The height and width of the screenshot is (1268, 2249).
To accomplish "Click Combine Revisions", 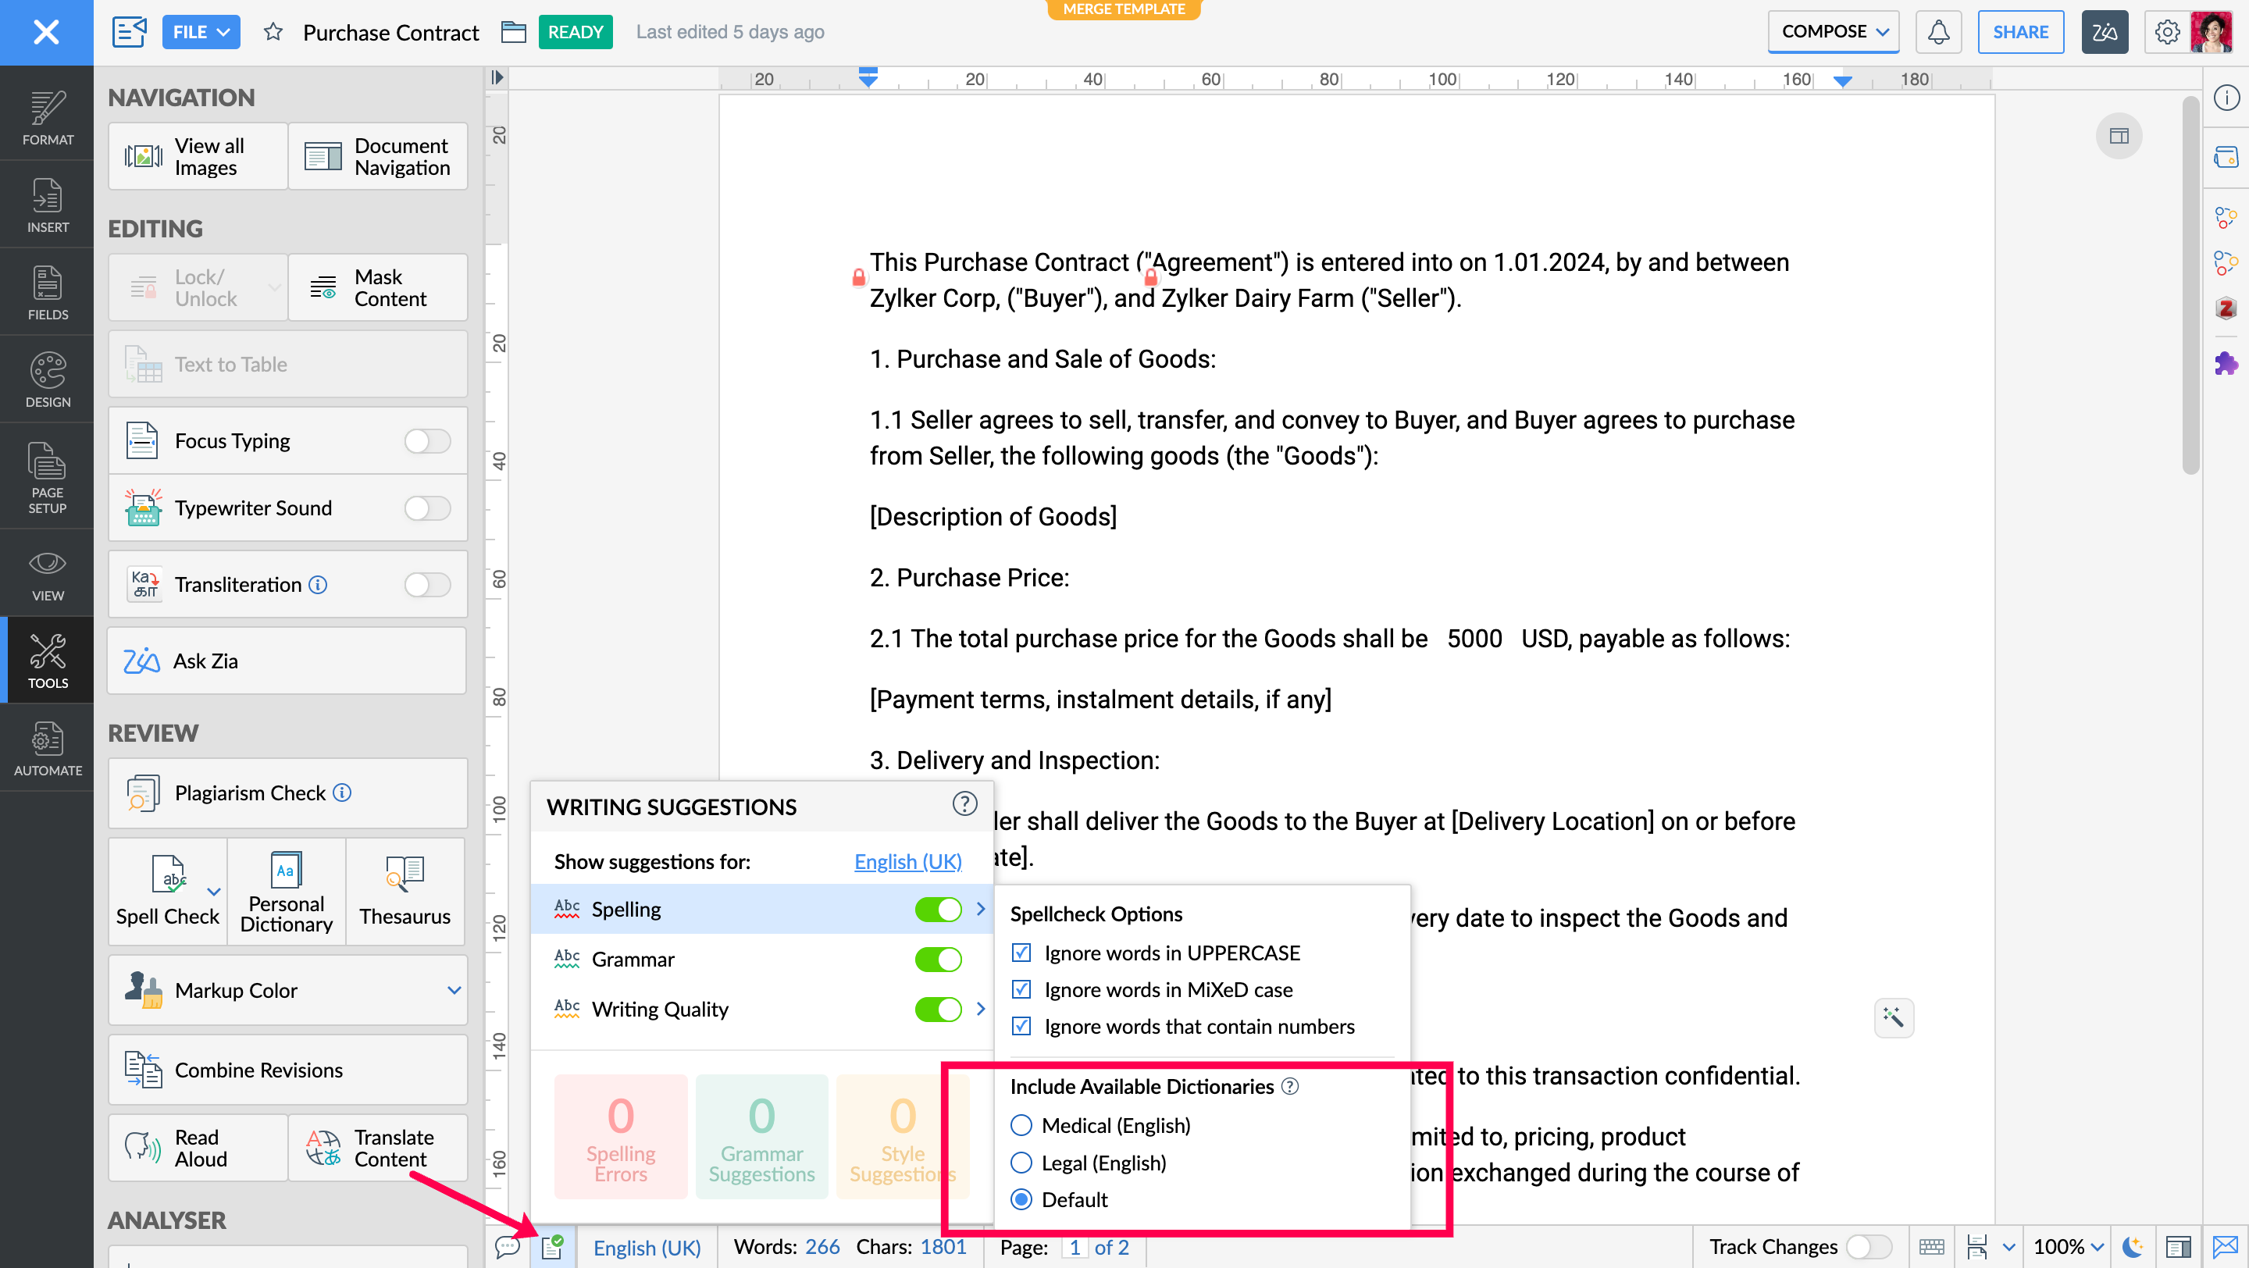I will point(287,1070).
